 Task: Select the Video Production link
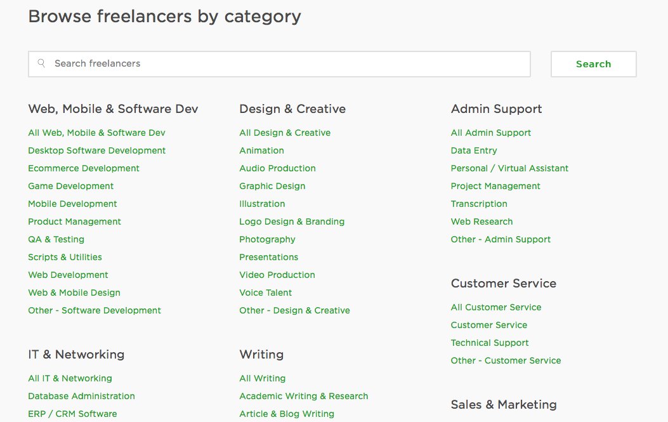pyautogui.click(x=277, y=275)
